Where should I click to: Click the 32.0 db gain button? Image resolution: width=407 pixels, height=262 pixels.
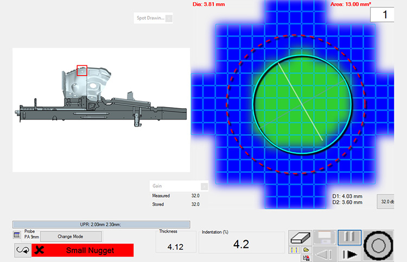[389, 201]
